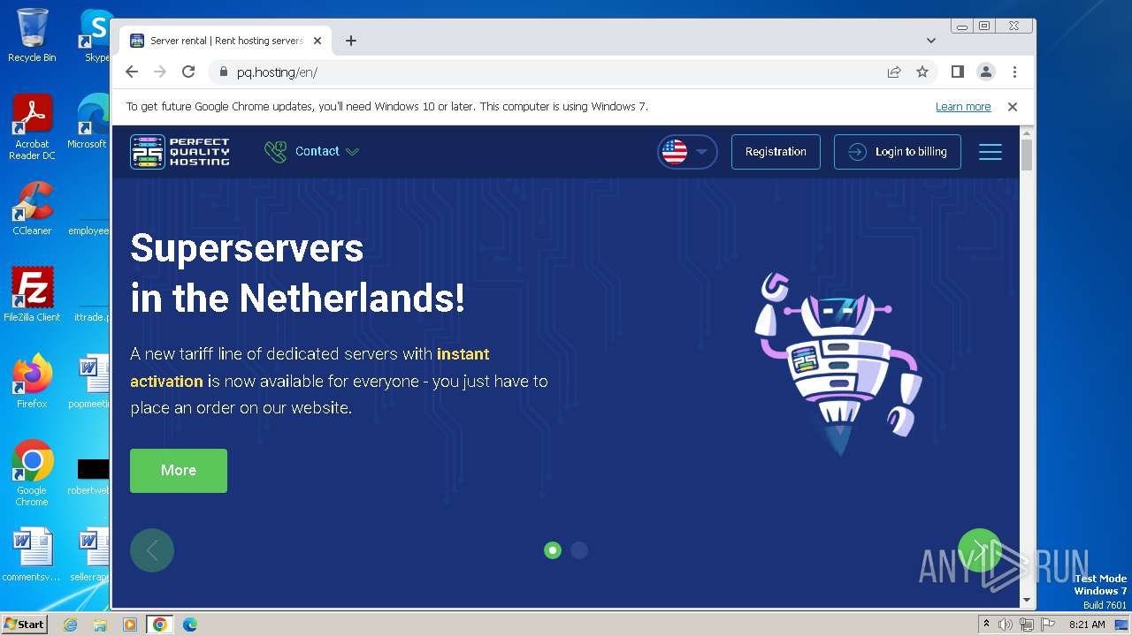Click Login to billing

click(898, 152)
